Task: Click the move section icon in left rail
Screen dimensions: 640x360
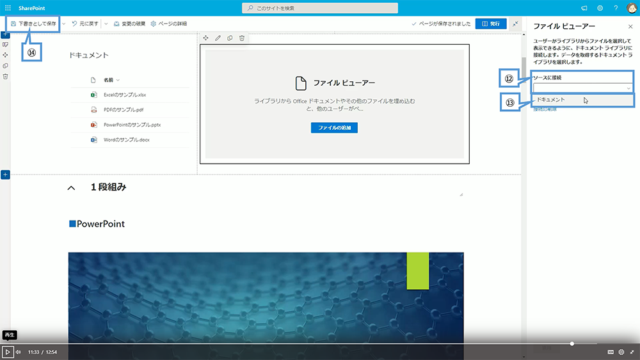Action: [5, 55]
